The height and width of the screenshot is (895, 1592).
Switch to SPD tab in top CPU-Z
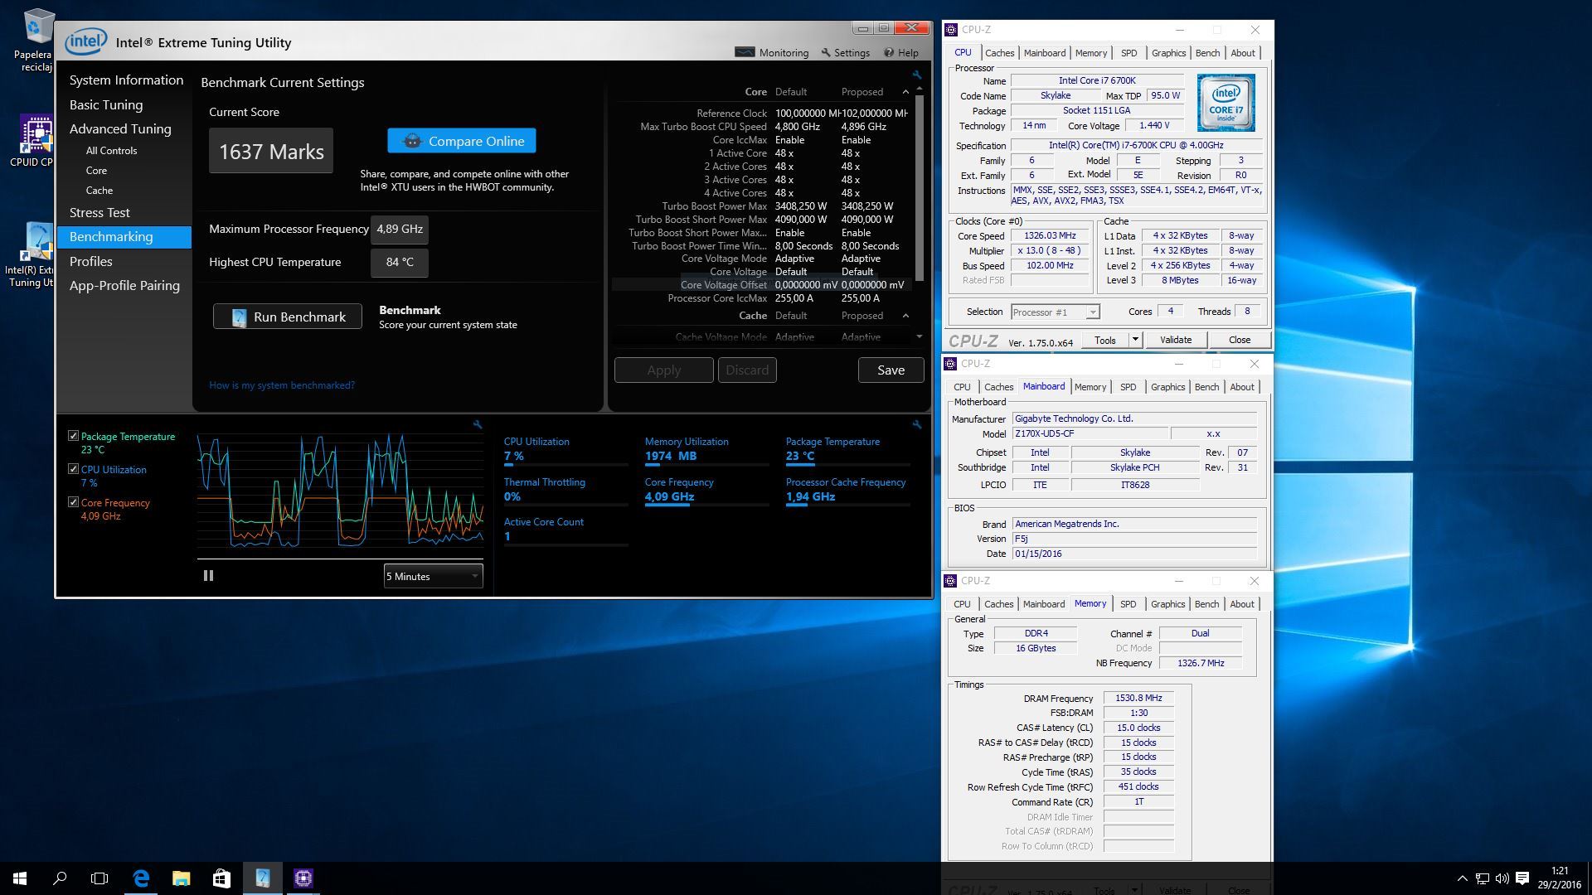1128,53
